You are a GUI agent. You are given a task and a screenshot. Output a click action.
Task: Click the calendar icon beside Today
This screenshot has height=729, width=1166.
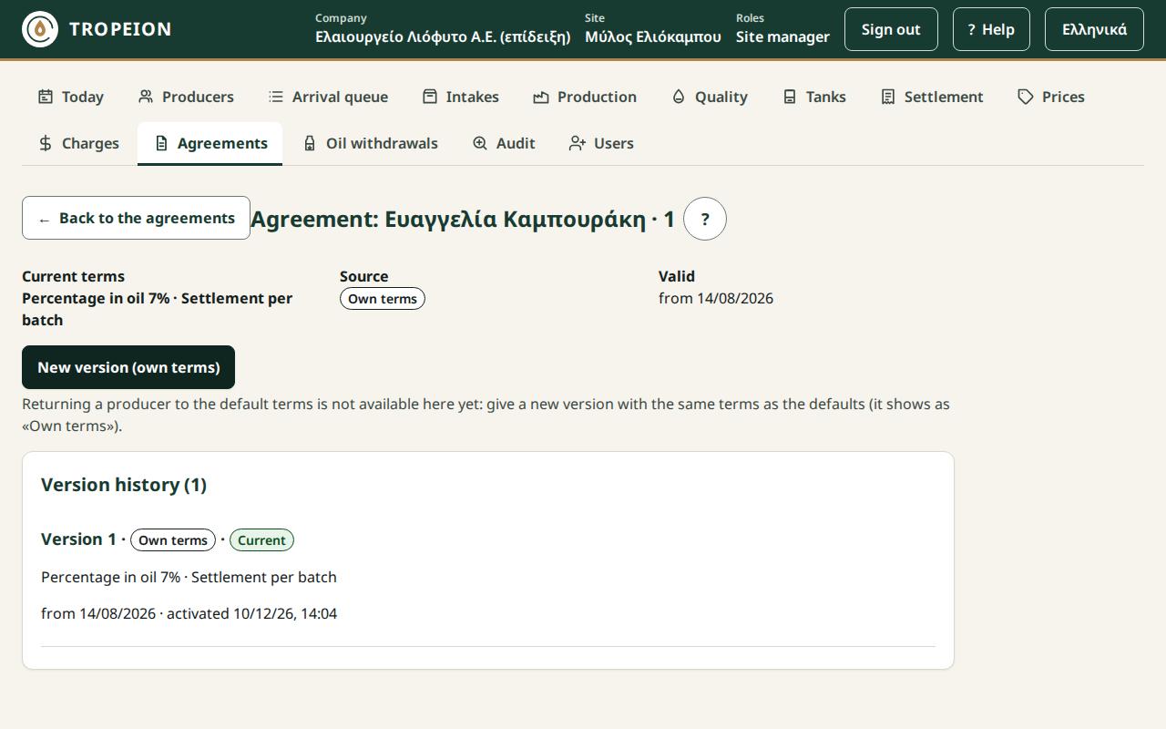click(46, 97)
